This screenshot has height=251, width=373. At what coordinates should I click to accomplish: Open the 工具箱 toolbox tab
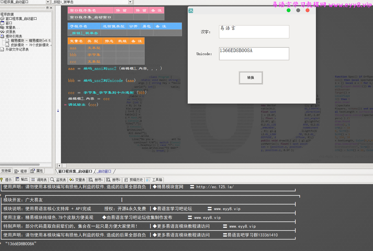click(x=155, y=180)
